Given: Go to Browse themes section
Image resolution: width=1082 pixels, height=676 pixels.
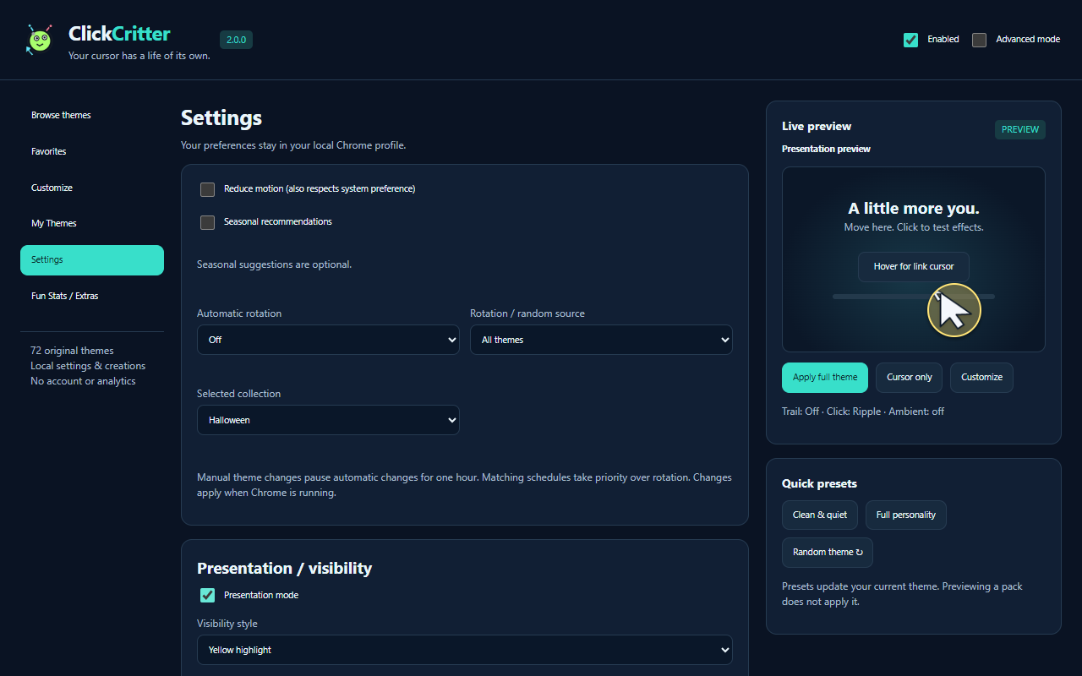Looking at the screenshot, I should point(92,115).
